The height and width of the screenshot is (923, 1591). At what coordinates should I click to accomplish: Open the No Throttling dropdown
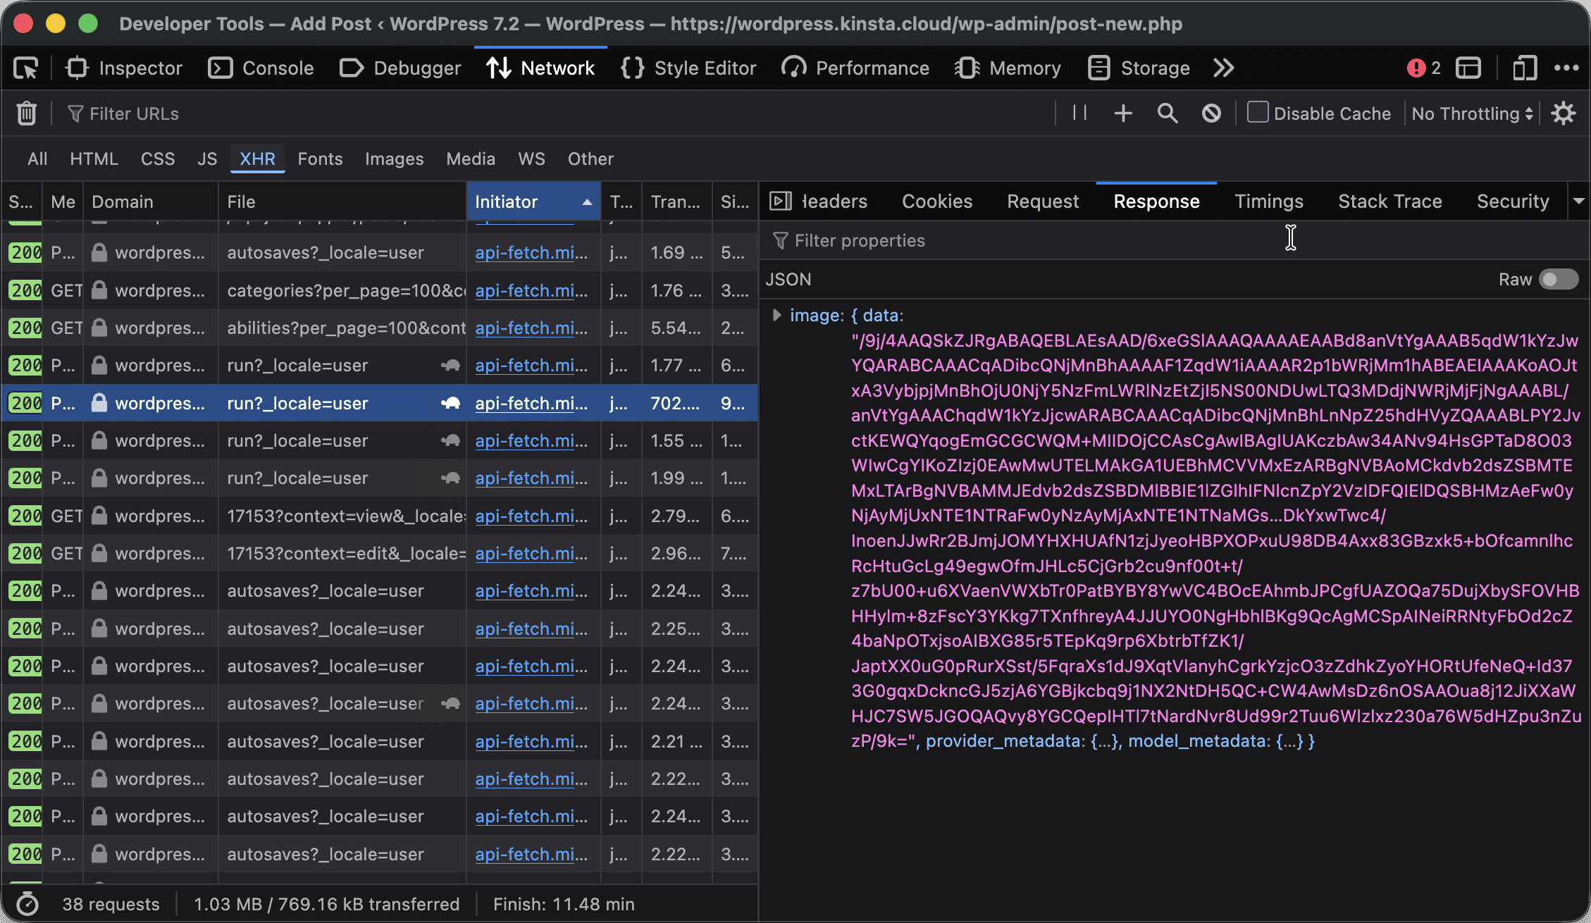click(1472, 113)
